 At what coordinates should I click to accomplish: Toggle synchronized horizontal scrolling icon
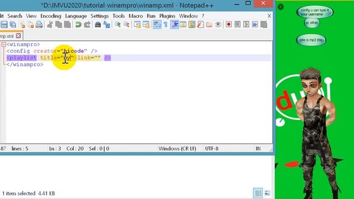[146, 24]
